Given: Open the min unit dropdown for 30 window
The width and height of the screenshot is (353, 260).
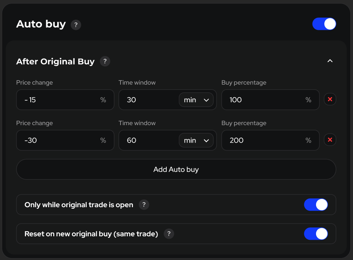Looking at the screenshot, I should coord(196,100).
